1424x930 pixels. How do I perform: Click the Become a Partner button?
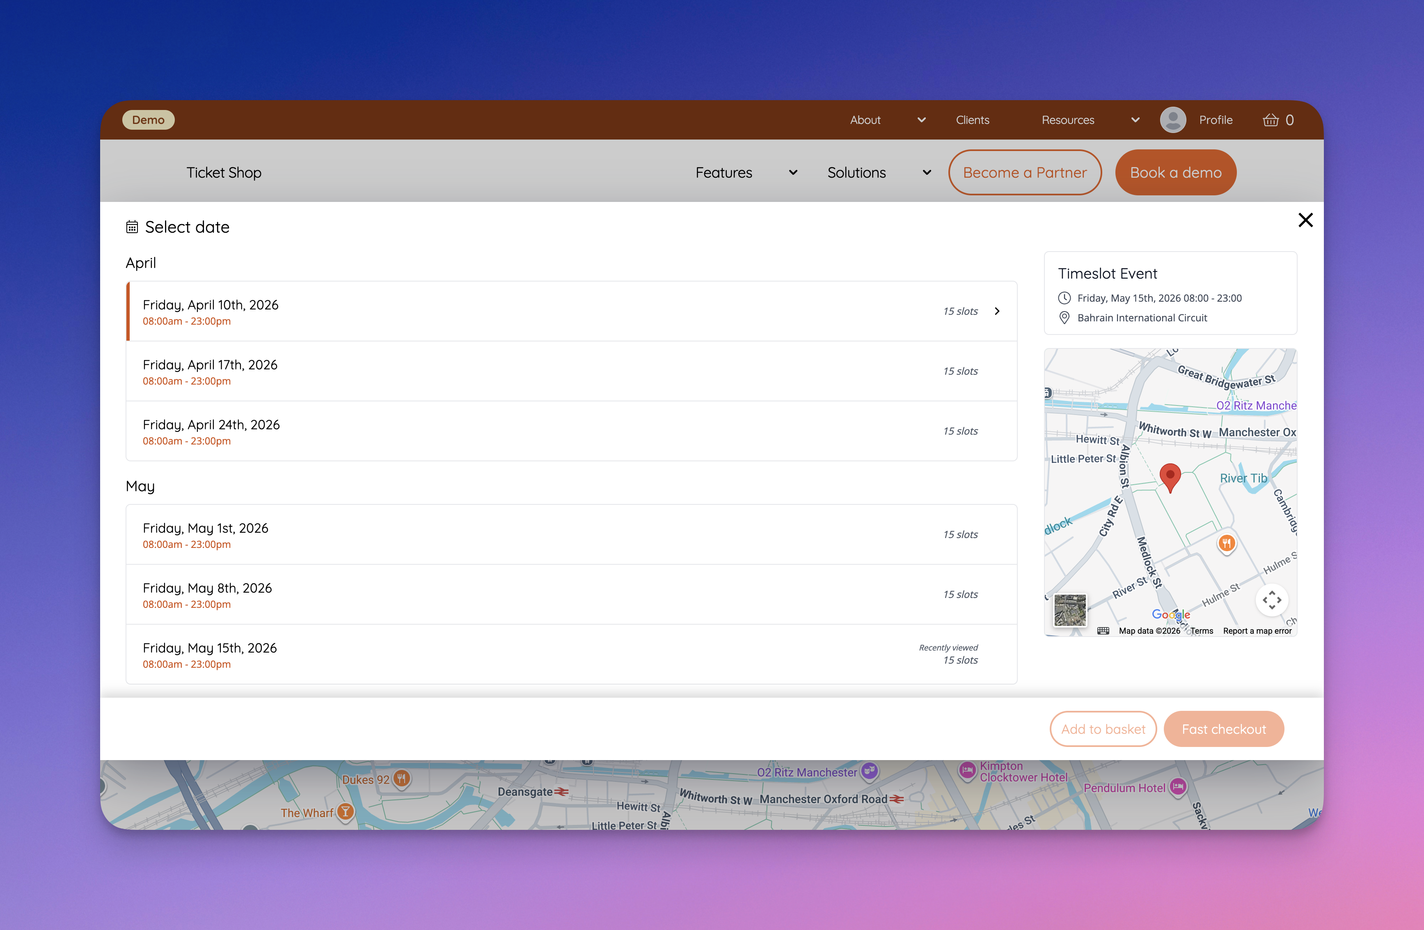click(x=1024, y=173)
